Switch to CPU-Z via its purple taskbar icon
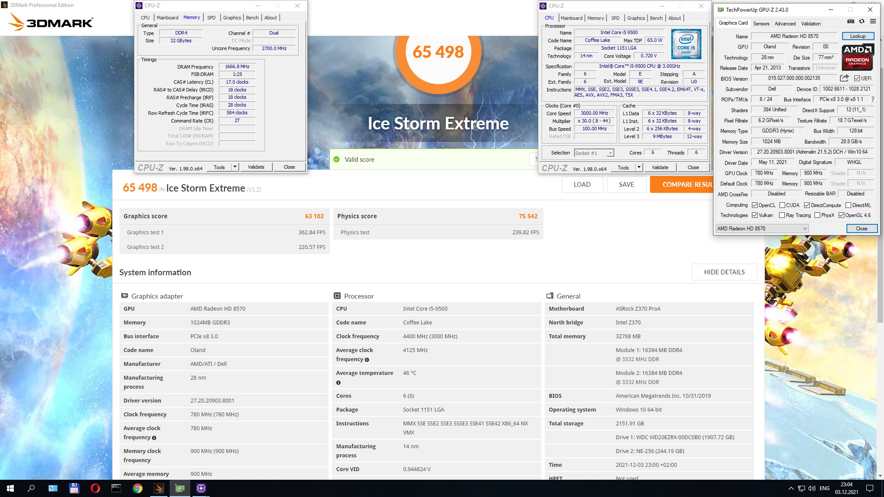The width and height of the screenshot is (884, 497). (201, 488)
